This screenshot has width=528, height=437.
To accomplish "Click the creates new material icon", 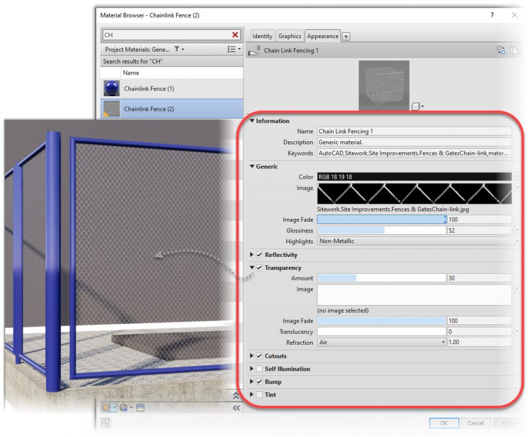I will click(125, 407).
